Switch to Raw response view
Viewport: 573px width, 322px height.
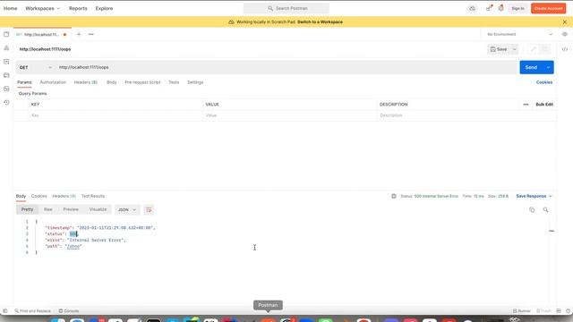47,209
